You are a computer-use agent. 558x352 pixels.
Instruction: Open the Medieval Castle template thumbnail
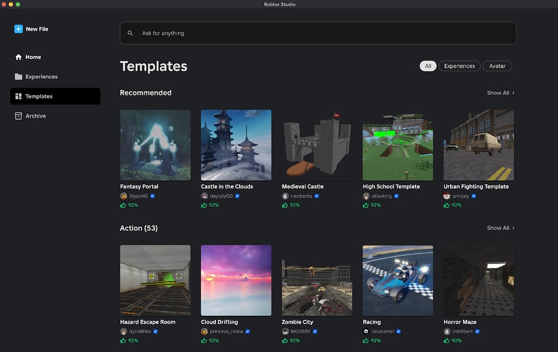[317, 145]
